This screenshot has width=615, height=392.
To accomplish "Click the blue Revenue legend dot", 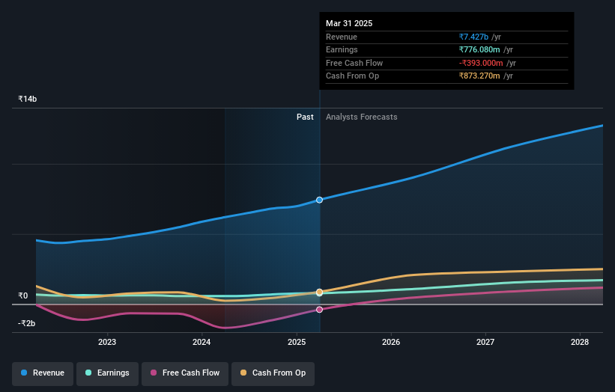I will click(24, 373).
